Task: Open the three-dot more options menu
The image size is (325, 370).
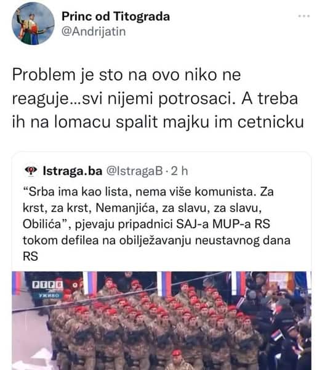Action: tap(304, 16)
